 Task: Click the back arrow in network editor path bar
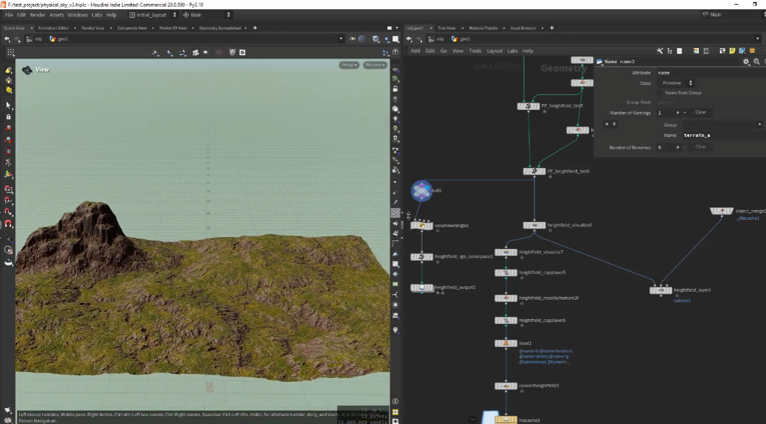409,39
